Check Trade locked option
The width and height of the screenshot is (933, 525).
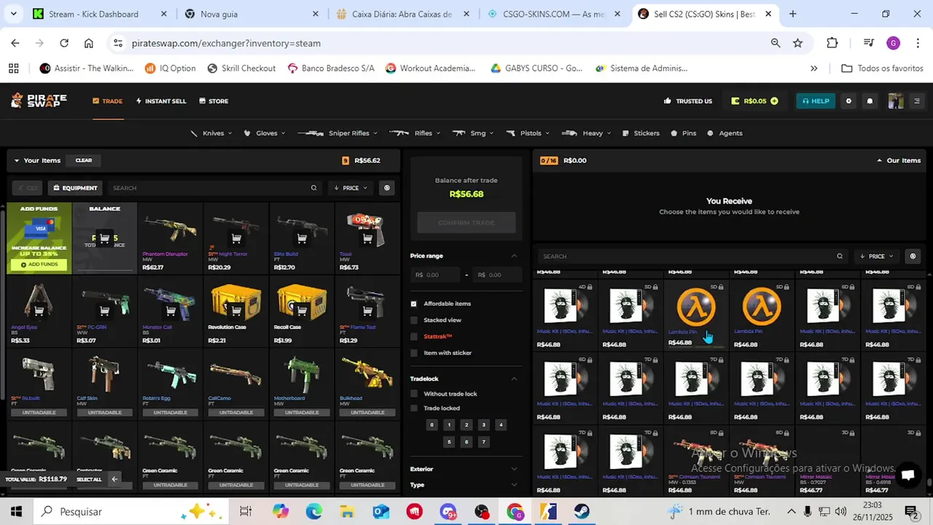pyautogui.click(x=414, y=408)
